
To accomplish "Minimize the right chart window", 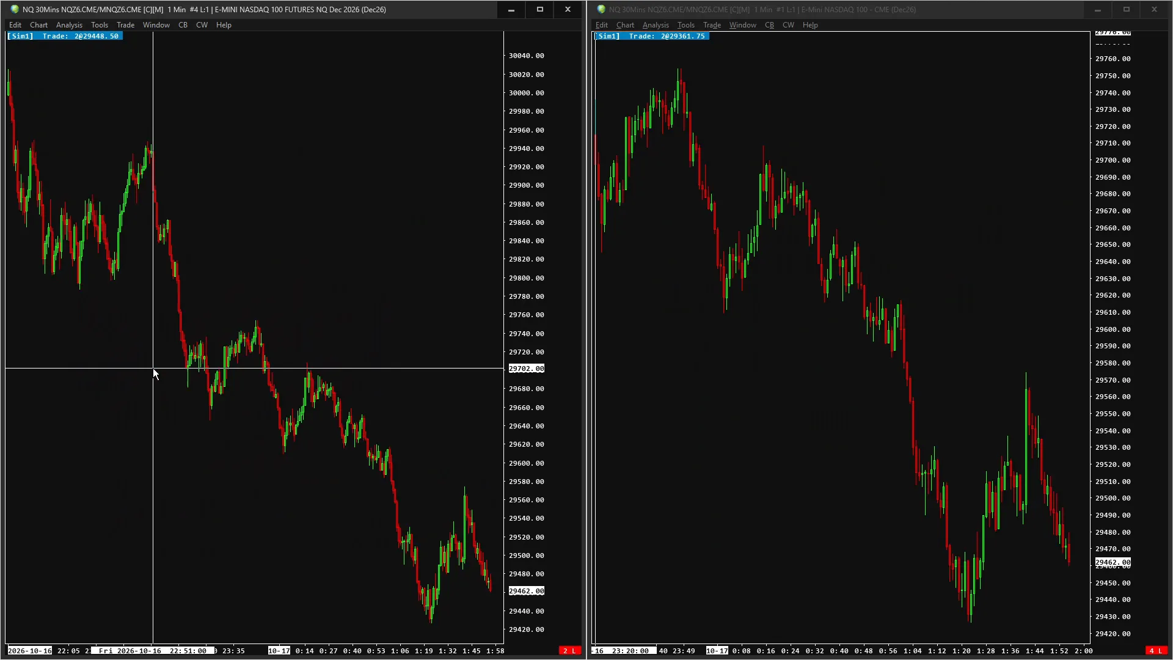I will point(1098,9).
